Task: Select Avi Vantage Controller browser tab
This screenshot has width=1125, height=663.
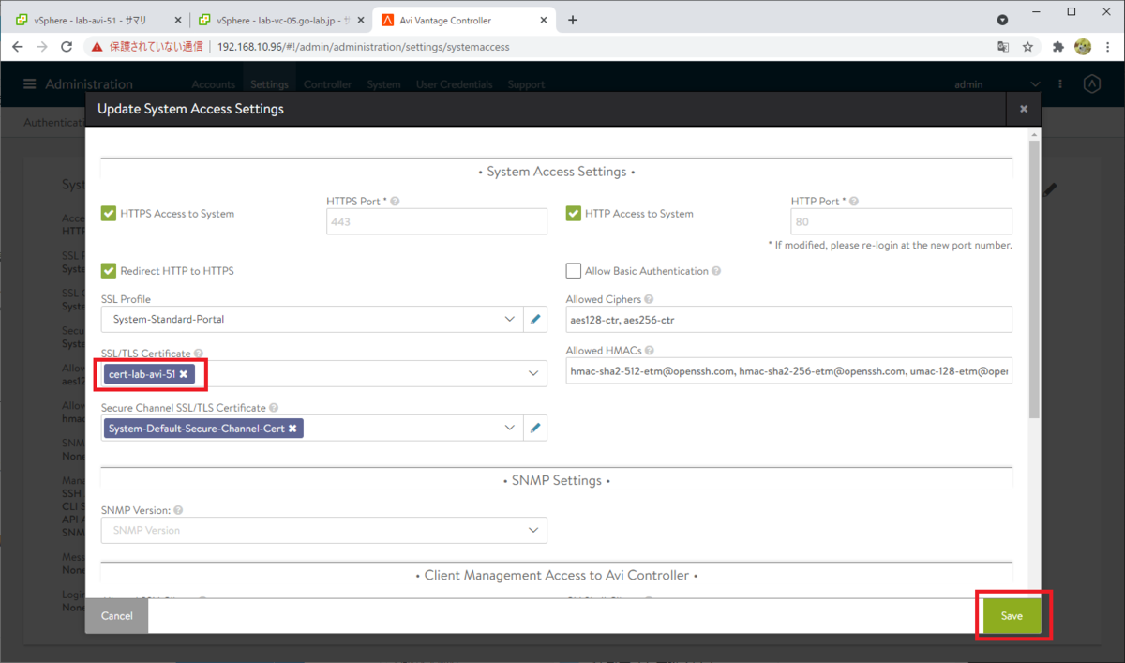Action: coord(463,20)
